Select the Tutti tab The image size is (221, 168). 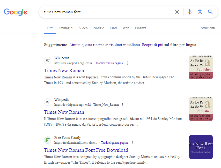(x=50, y=28)
